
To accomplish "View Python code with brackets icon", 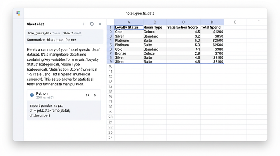I will 87,95.
